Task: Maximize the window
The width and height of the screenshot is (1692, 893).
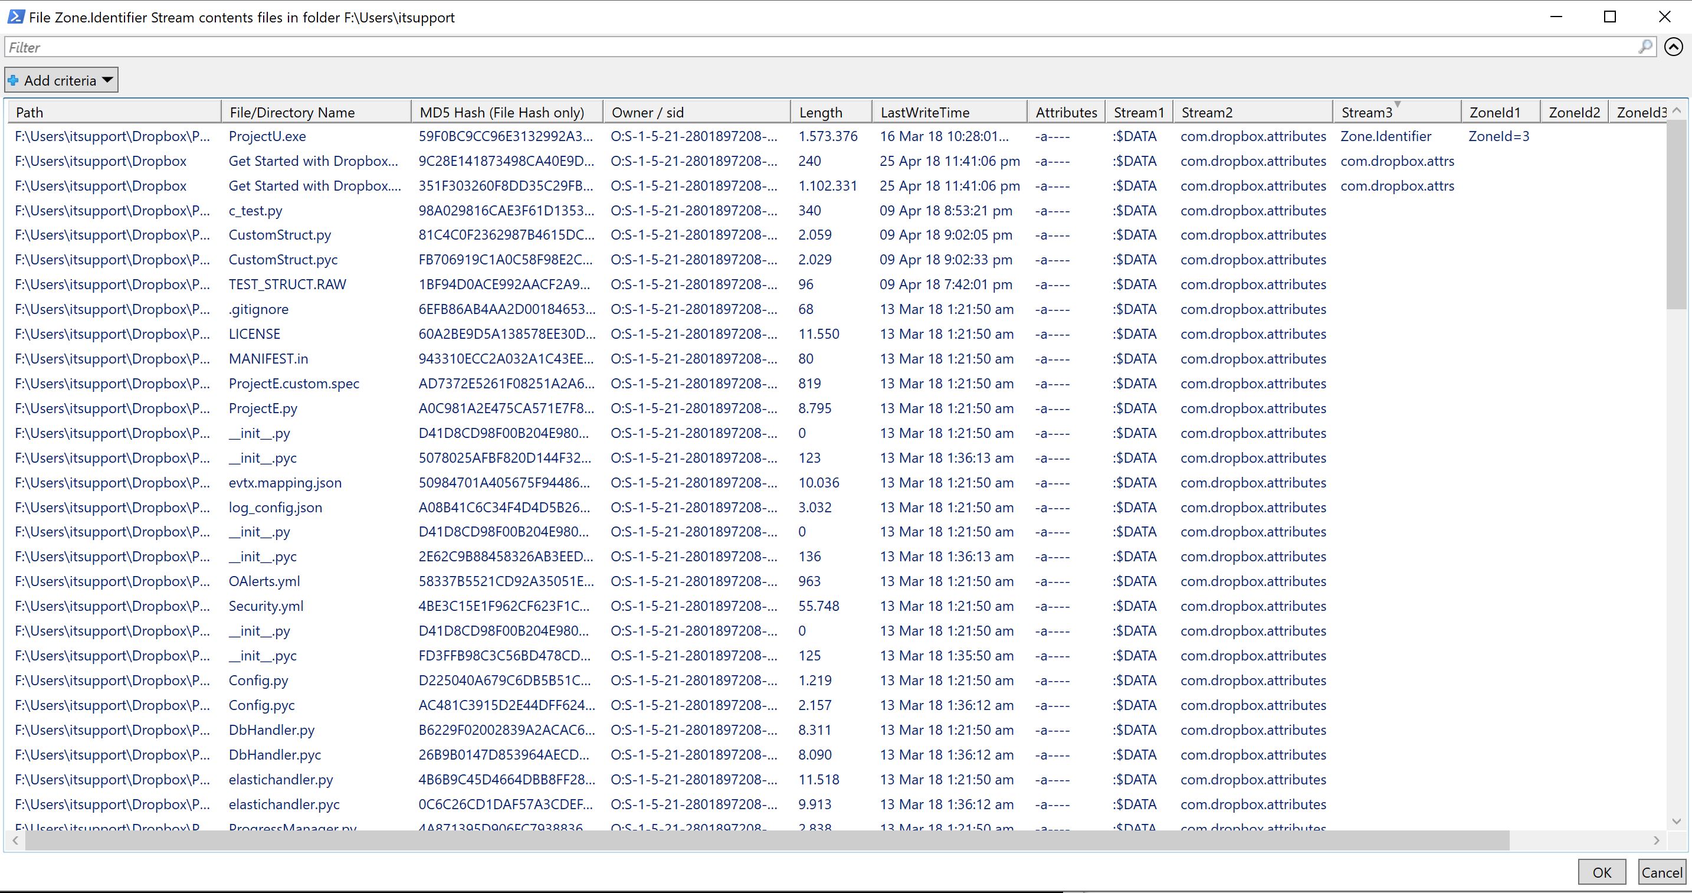Action: [1609, 17]
